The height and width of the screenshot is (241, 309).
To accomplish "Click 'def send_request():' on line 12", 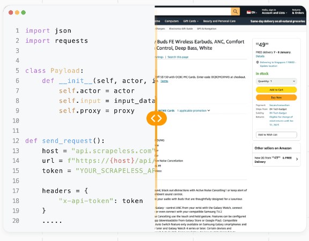I will (x=65, y=141).
